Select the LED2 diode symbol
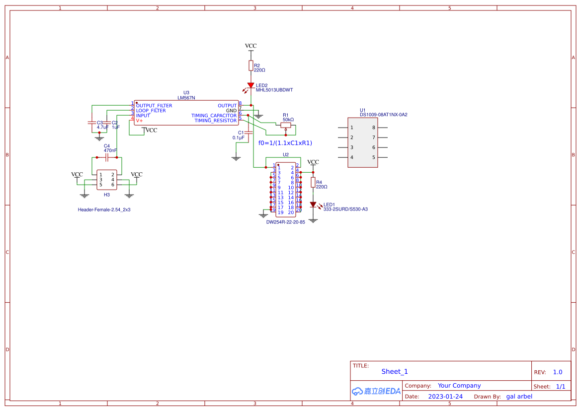Screen dimensions: 581x411 coord(250,85)
